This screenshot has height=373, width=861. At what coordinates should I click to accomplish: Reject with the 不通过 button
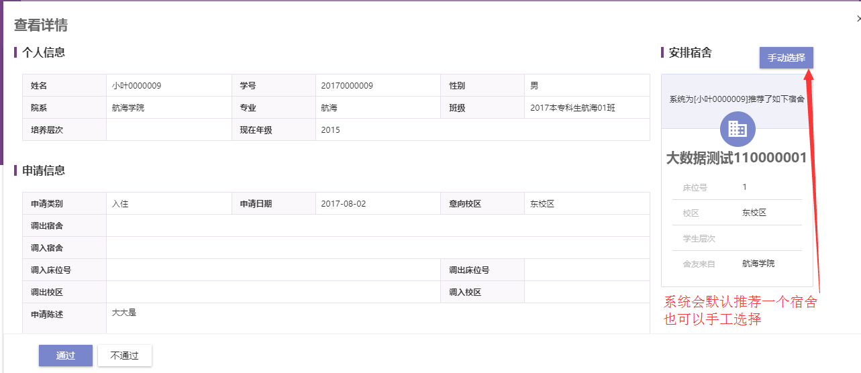click(x=125, y=356)
